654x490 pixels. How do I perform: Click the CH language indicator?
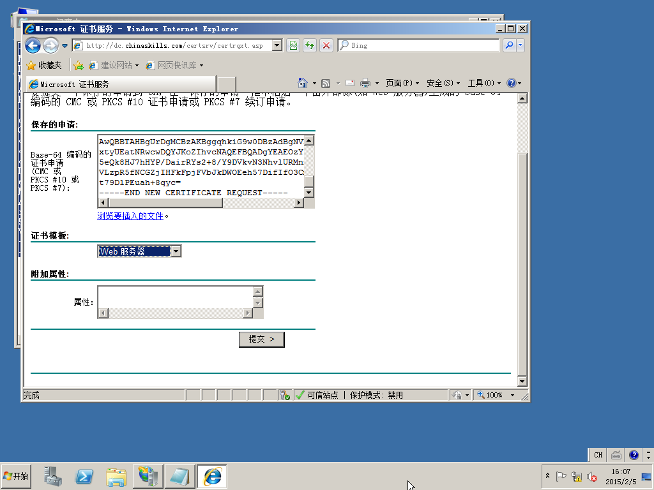[x=598, y=455]
